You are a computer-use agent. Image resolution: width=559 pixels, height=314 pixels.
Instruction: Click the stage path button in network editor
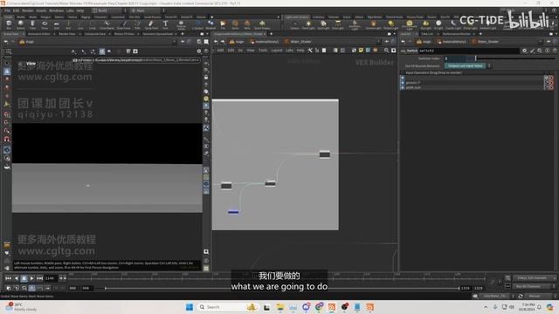coord(237,42)
